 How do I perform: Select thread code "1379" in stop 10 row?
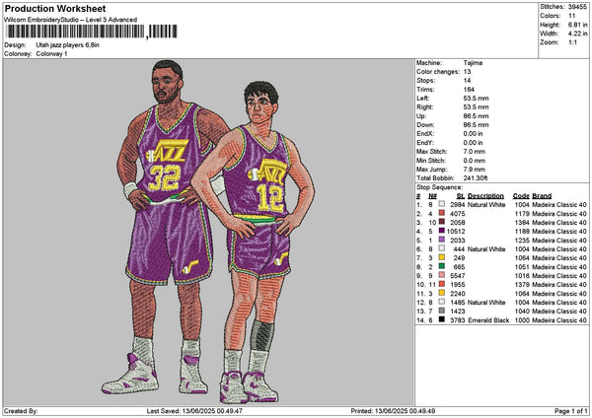[x=522, y=285]
